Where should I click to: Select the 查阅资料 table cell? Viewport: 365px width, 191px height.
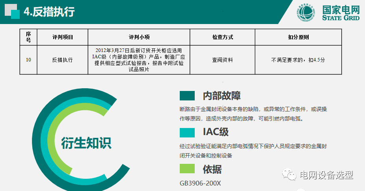(222, 60)
